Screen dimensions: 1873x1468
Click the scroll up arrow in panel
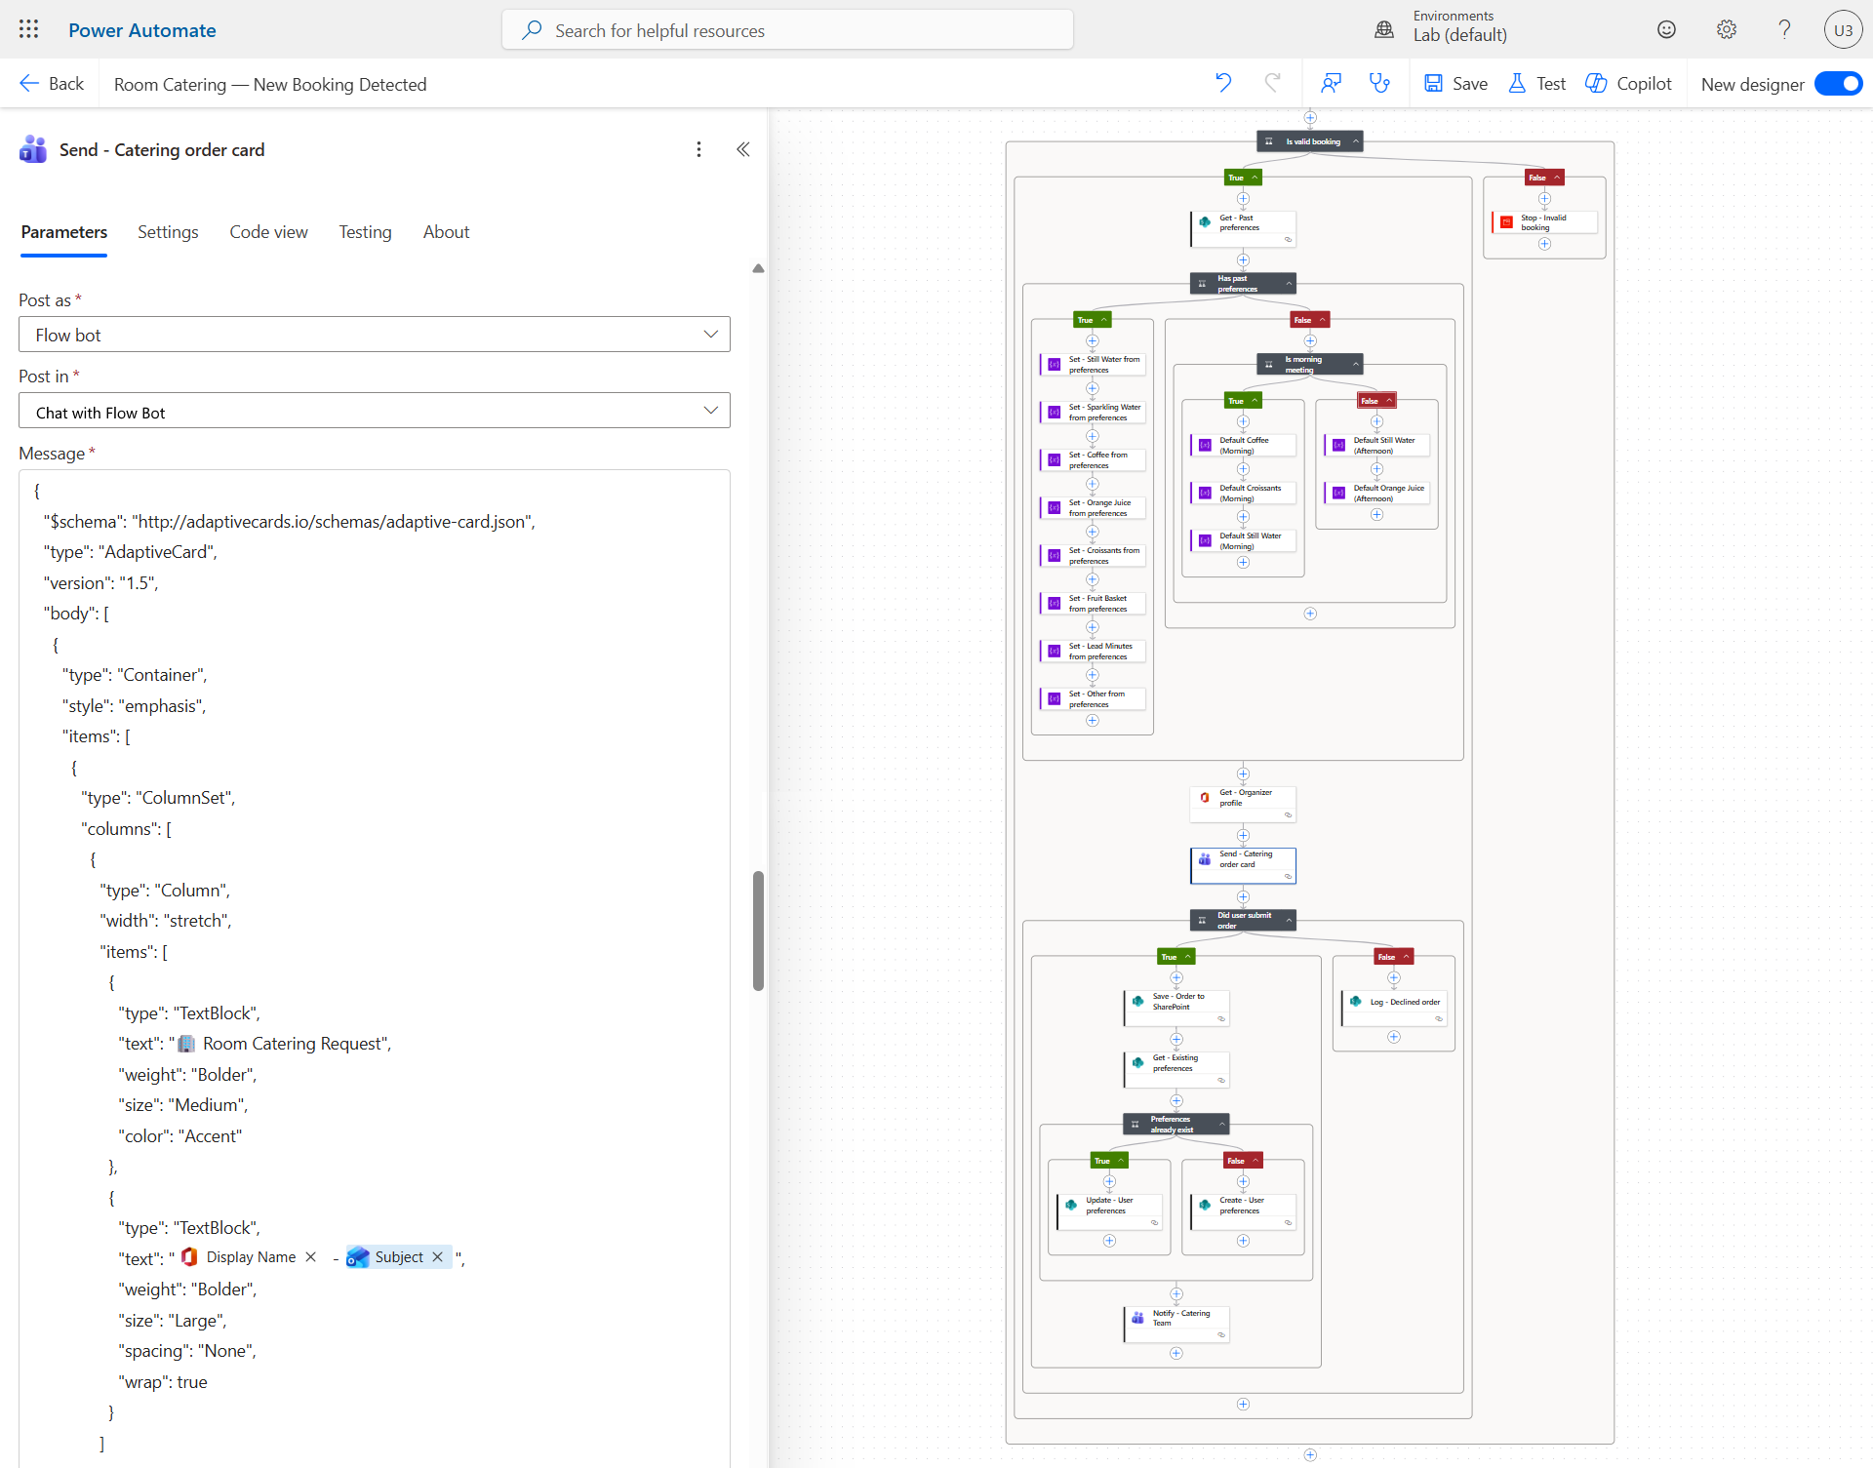pyautogui.click(x=758, y=268)
